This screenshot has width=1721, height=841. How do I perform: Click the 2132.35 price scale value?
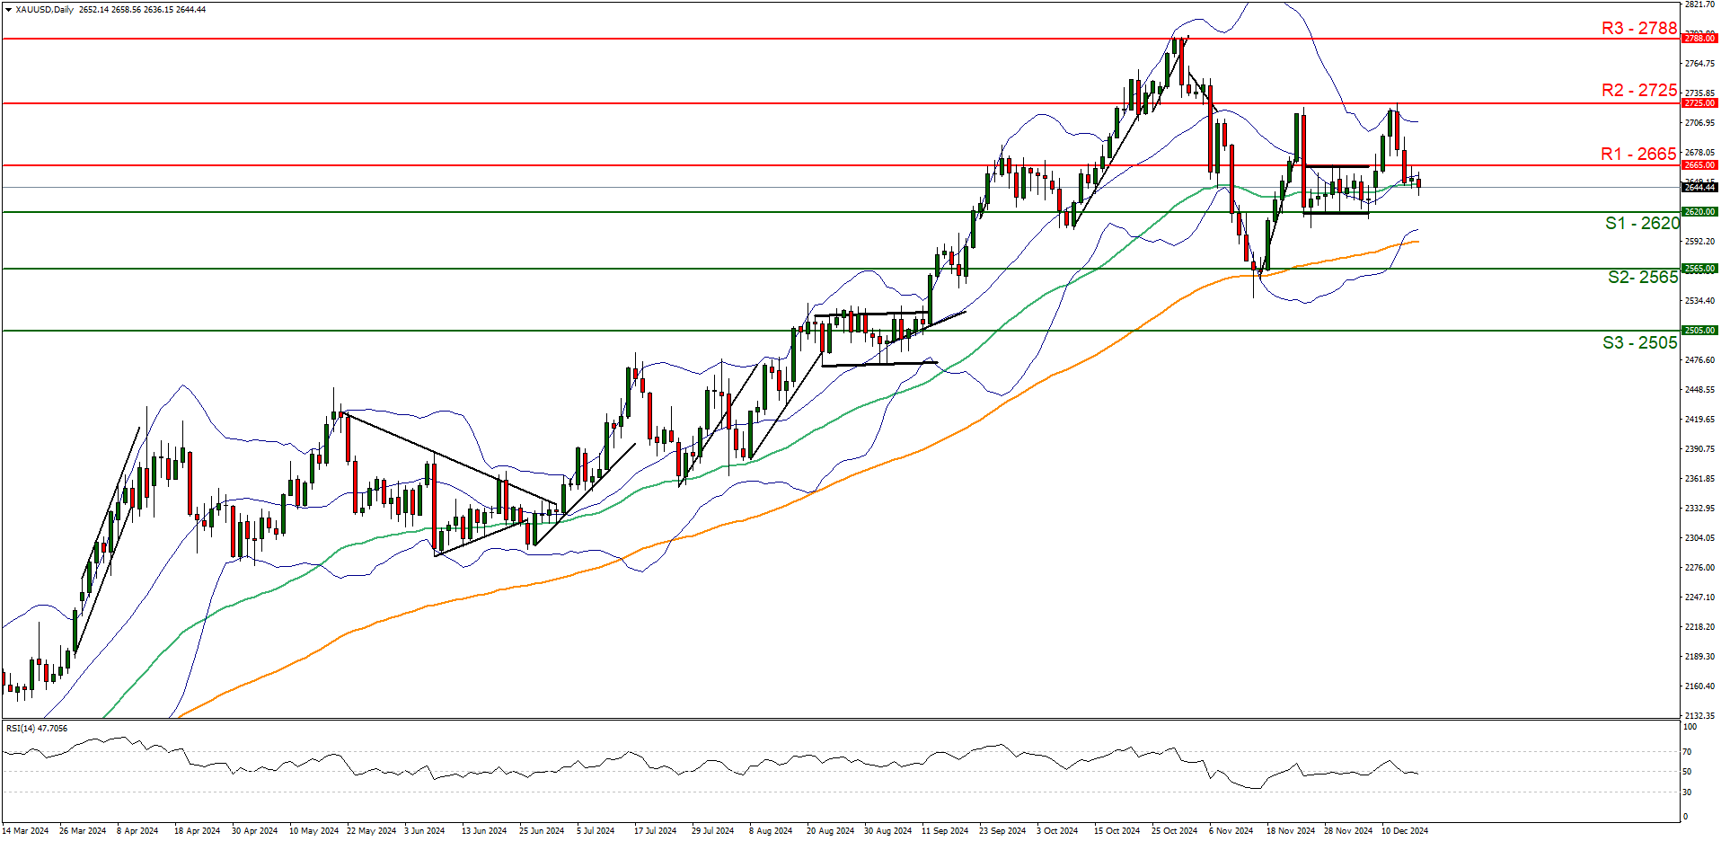[1699, 716]
